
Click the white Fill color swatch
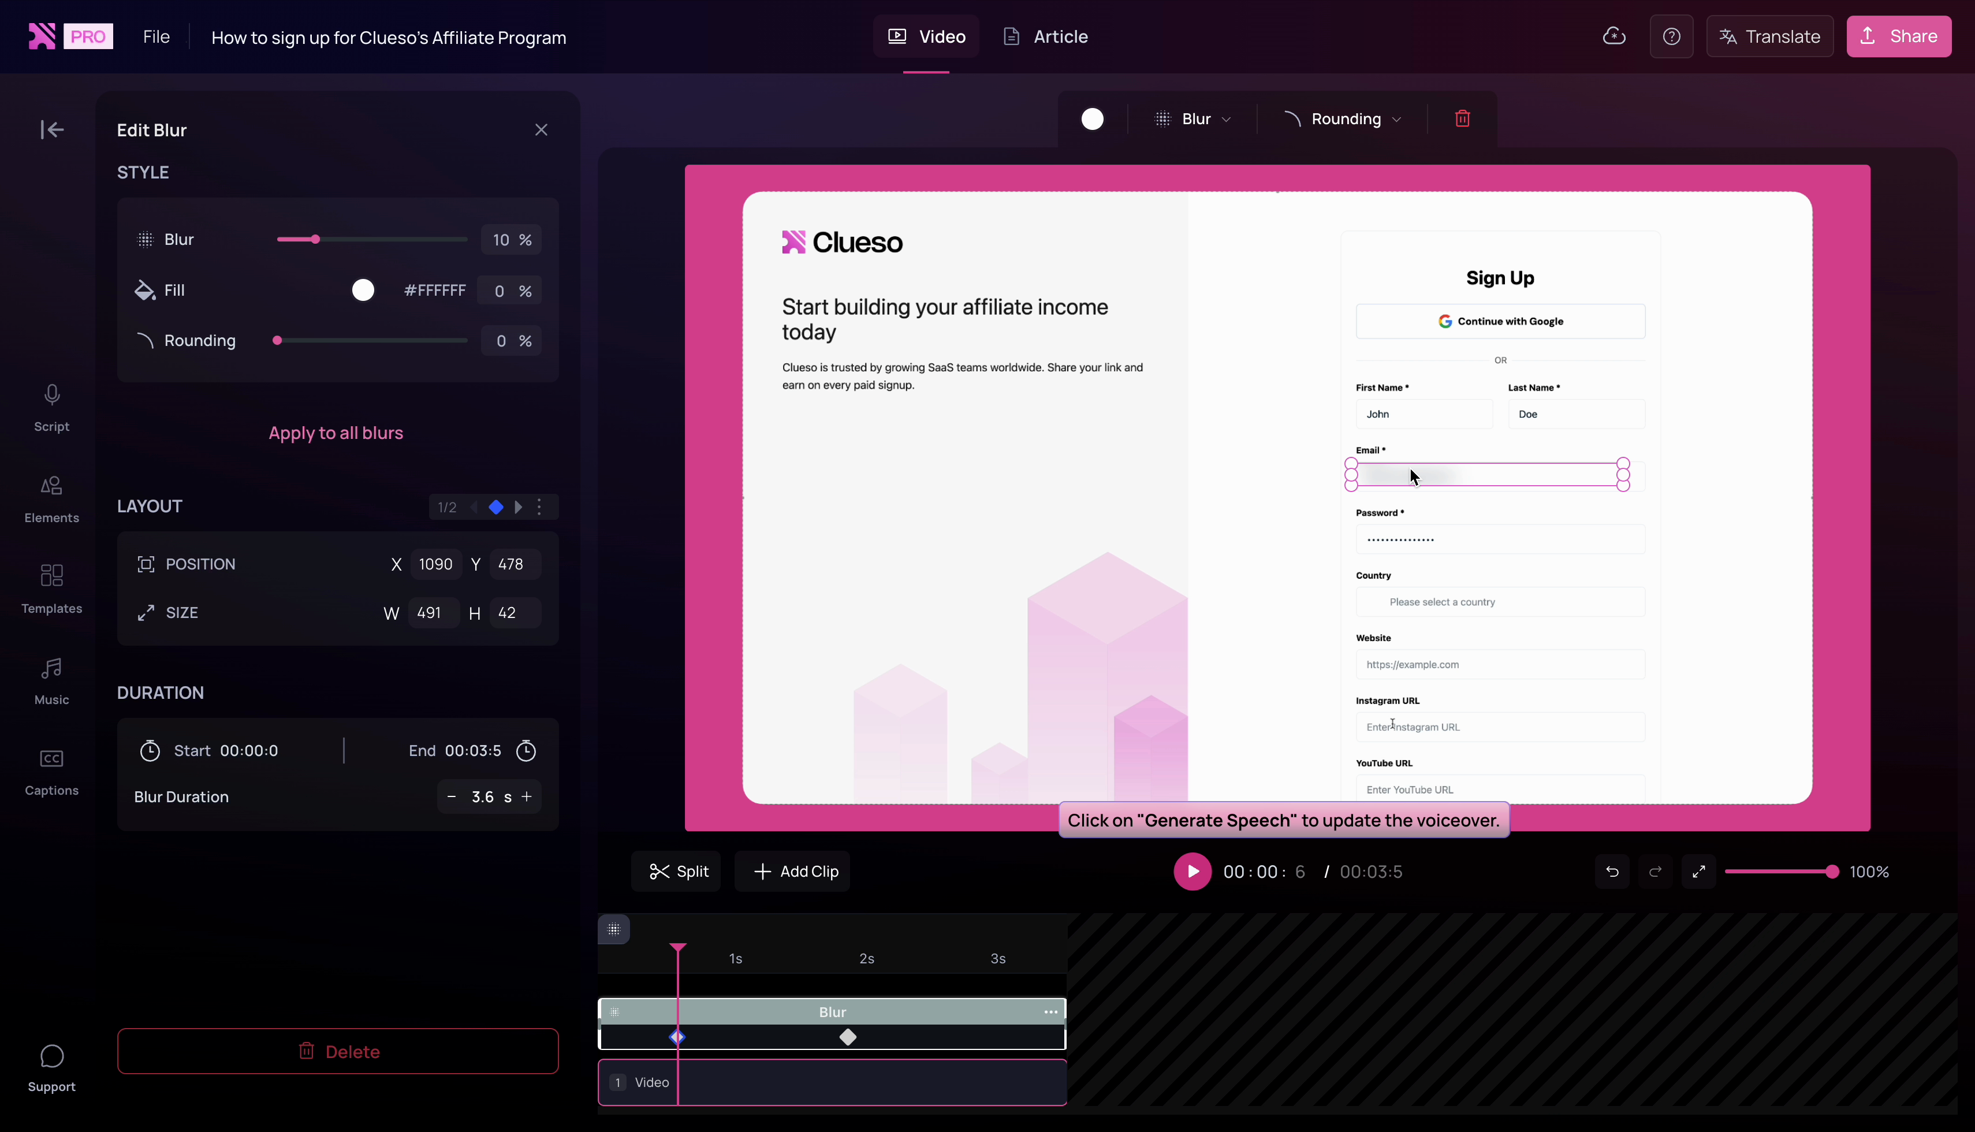[x=363, y=290]
